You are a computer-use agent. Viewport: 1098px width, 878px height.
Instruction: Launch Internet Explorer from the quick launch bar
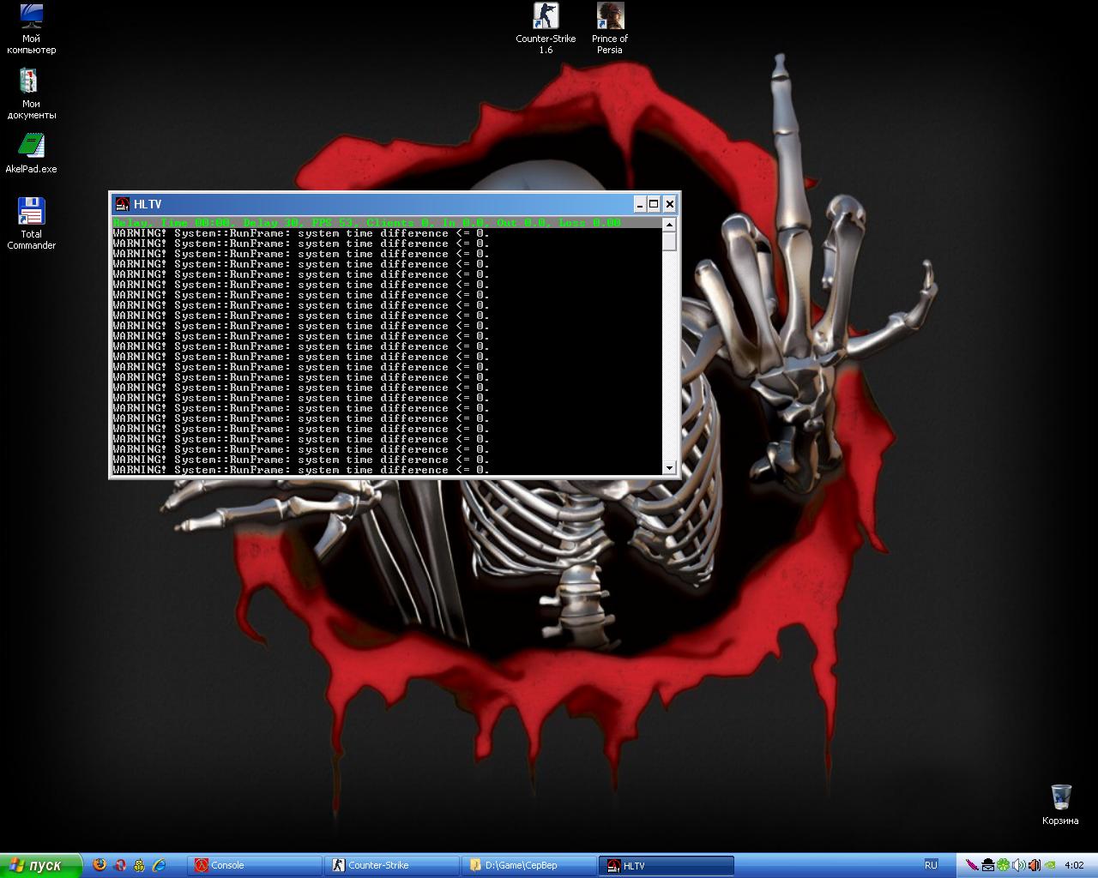click(x=159, y=865)
